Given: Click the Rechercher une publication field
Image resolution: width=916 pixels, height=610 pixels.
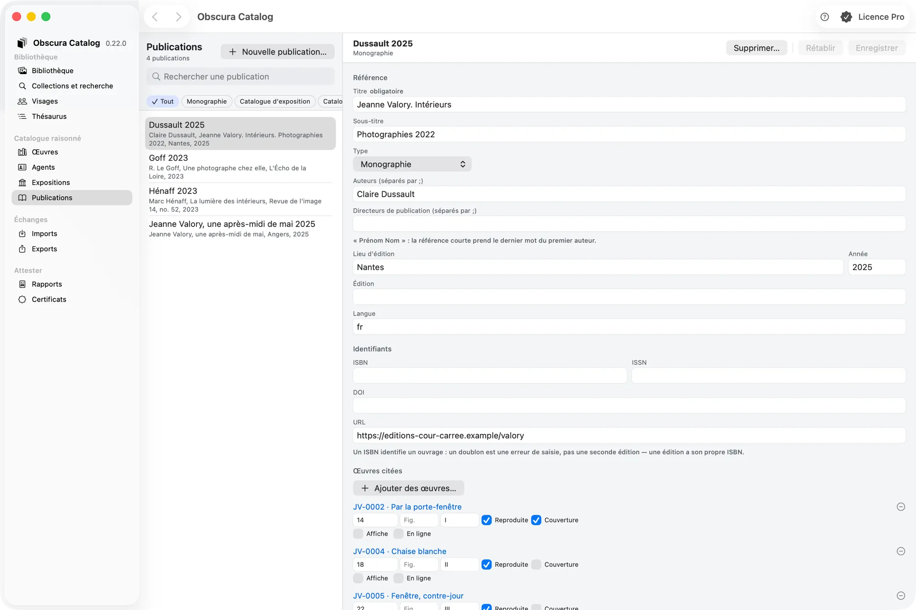Looking at the screenshot, I should coord(240,76).
